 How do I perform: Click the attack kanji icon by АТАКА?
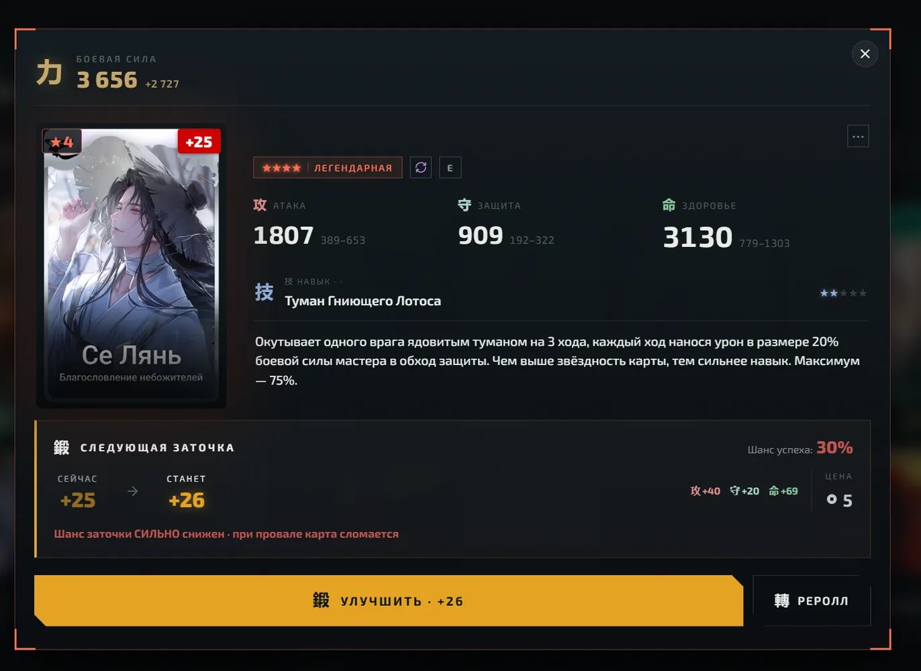(260, 205)
